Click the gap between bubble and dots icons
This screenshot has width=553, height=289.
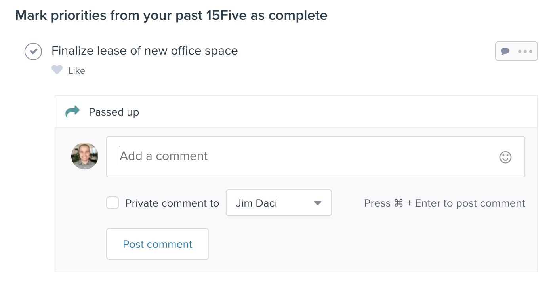[x=514, y=51]
